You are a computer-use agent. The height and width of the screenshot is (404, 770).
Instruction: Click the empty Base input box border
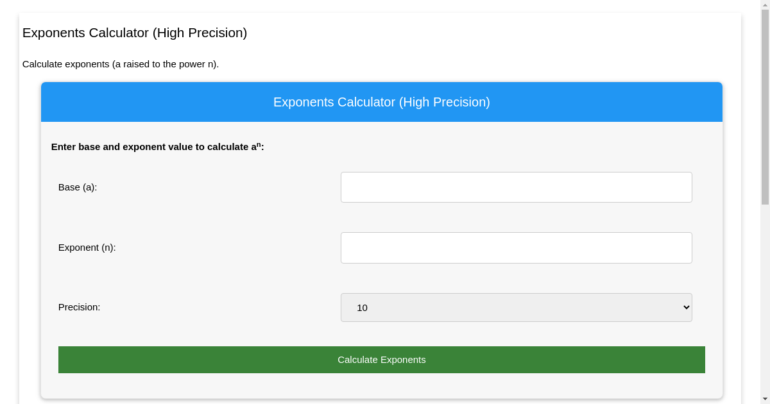coord(516,173)
